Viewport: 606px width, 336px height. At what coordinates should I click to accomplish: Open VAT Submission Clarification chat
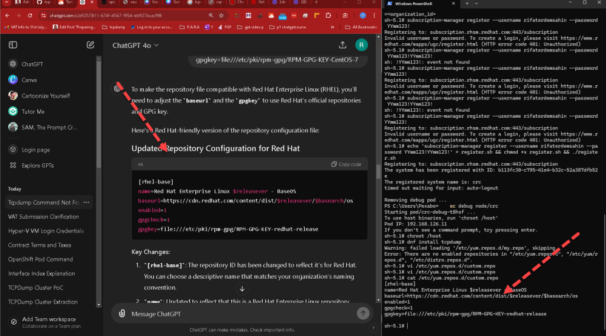tap(44, 217)
